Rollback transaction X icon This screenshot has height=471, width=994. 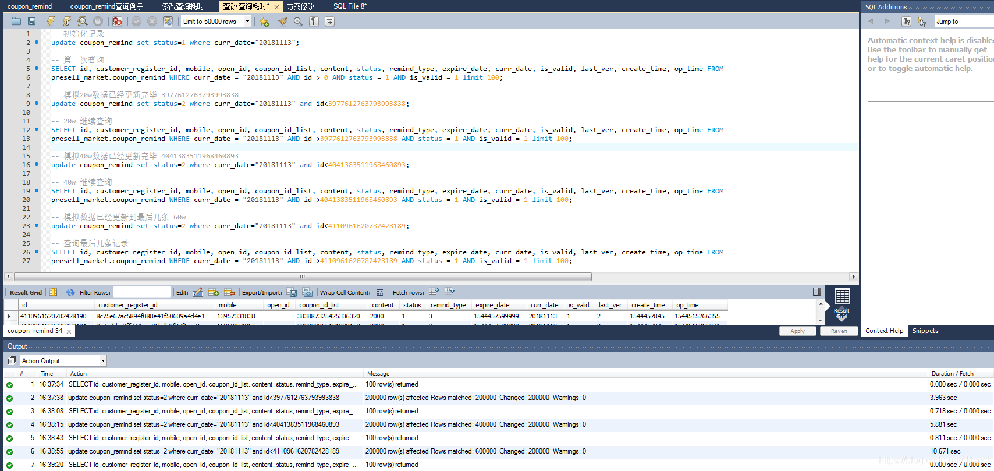(x=152, y=22)
